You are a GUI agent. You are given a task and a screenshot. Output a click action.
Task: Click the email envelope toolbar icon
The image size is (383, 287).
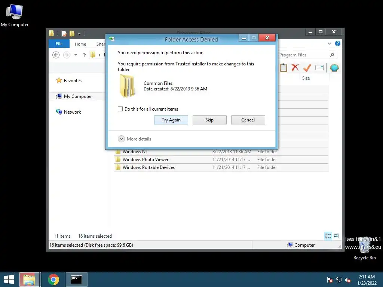[319, 68]
